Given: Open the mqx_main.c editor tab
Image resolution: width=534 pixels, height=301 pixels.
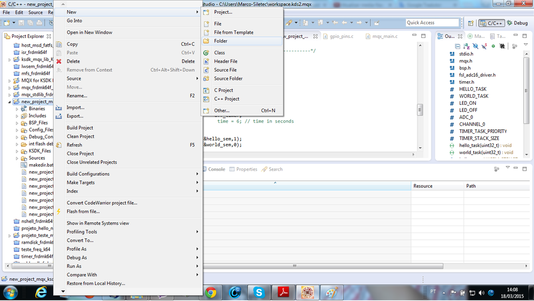Looking at the screenshot, I should tap(382, 36).
